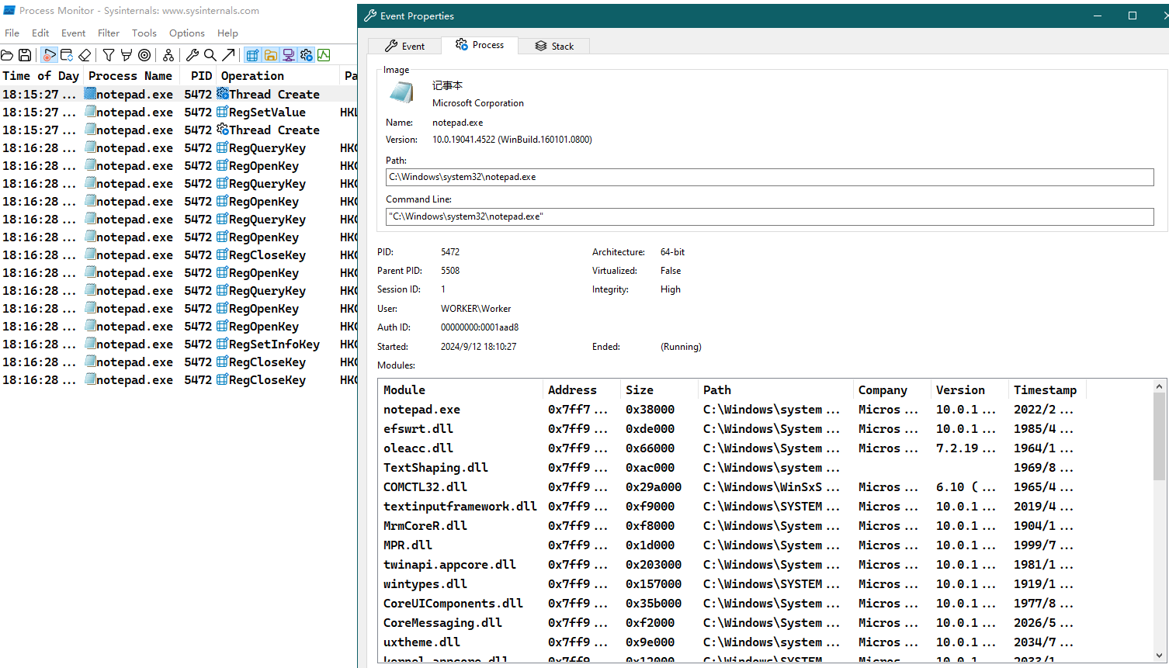Switch to the Stack tab

point(554,47)
